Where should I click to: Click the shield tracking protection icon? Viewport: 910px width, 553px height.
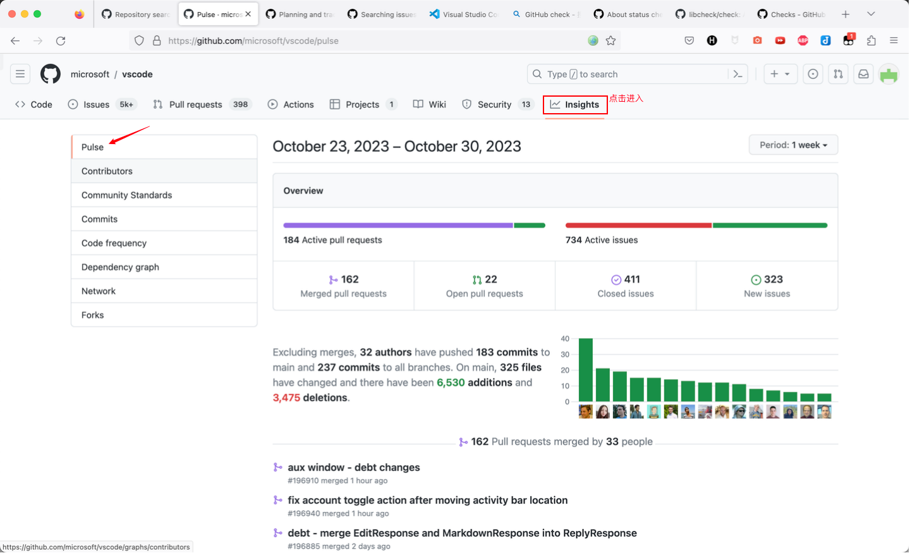coord(139,40)
